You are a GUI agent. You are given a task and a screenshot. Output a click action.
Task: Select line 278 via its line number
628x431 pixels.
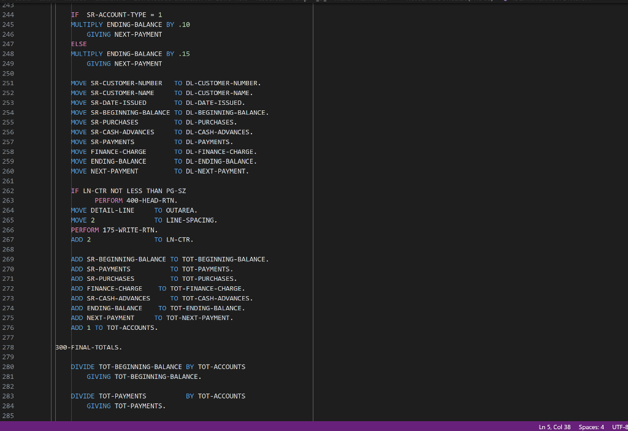coord(8,347)
